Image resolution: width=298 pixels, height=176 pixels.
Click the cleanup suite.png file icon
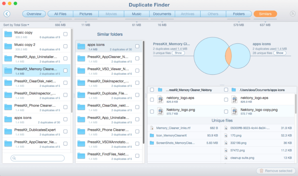point(226,158)
